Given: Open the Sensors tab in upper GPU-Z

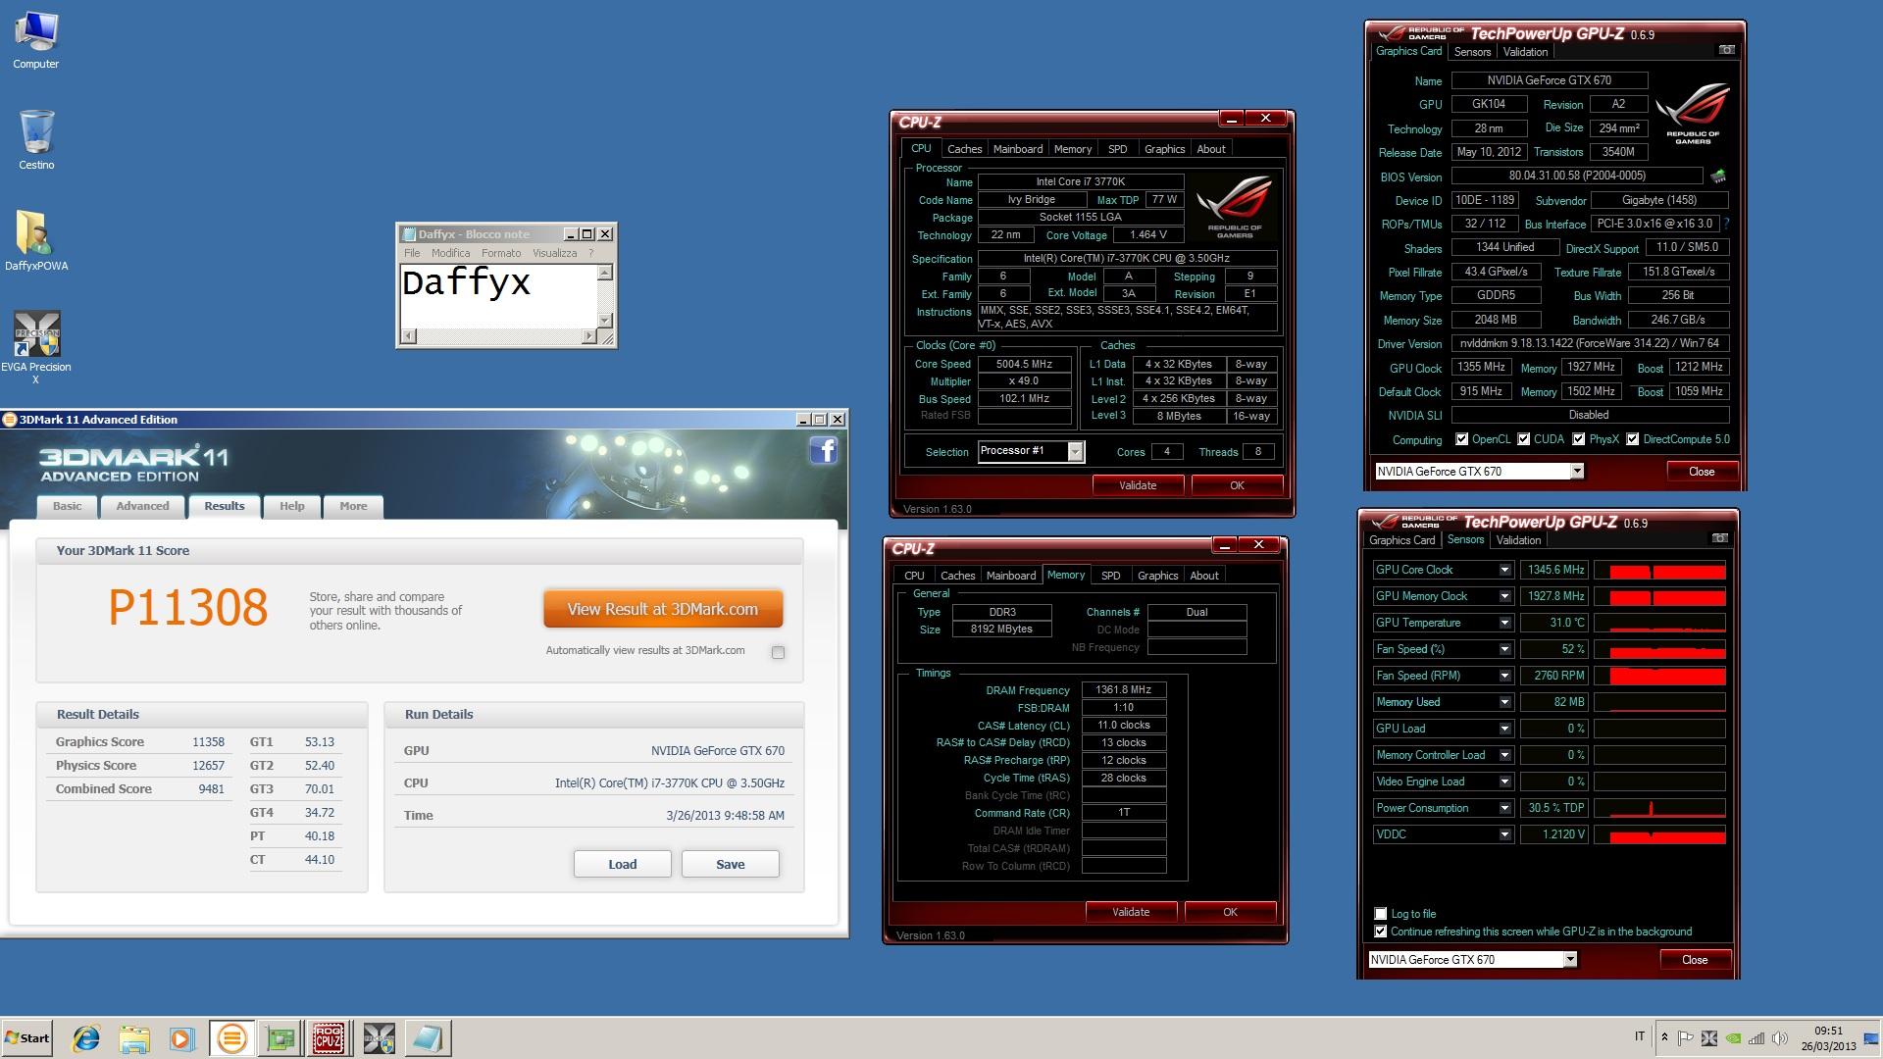Looking at the screenshot, I should pos(1472,52).
